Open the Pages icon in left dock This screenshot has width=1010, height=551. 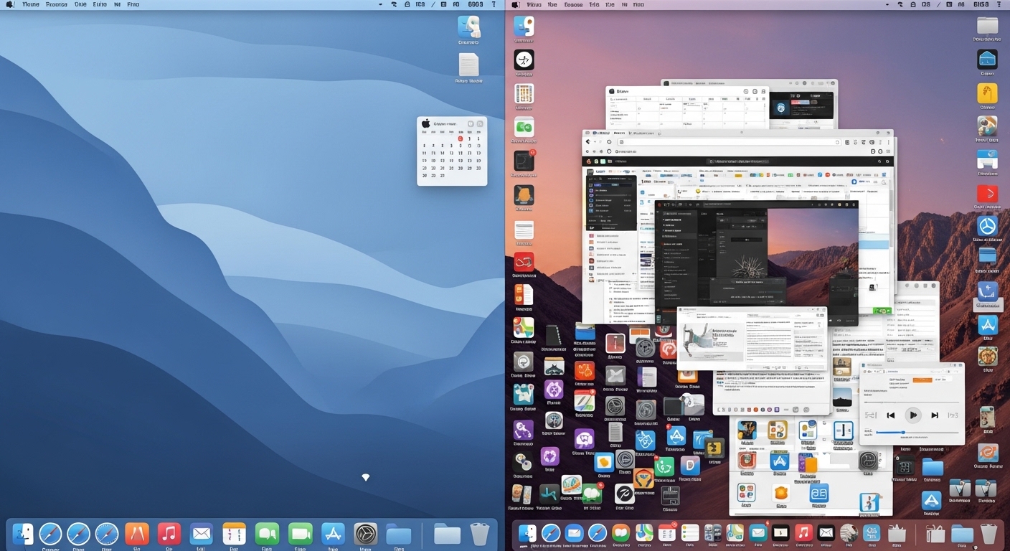point(137,534)
